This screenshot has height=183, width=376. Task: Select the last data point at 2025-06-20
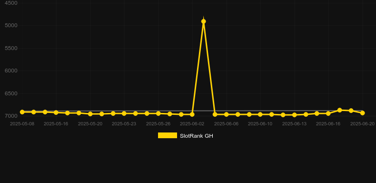point(362,113)
